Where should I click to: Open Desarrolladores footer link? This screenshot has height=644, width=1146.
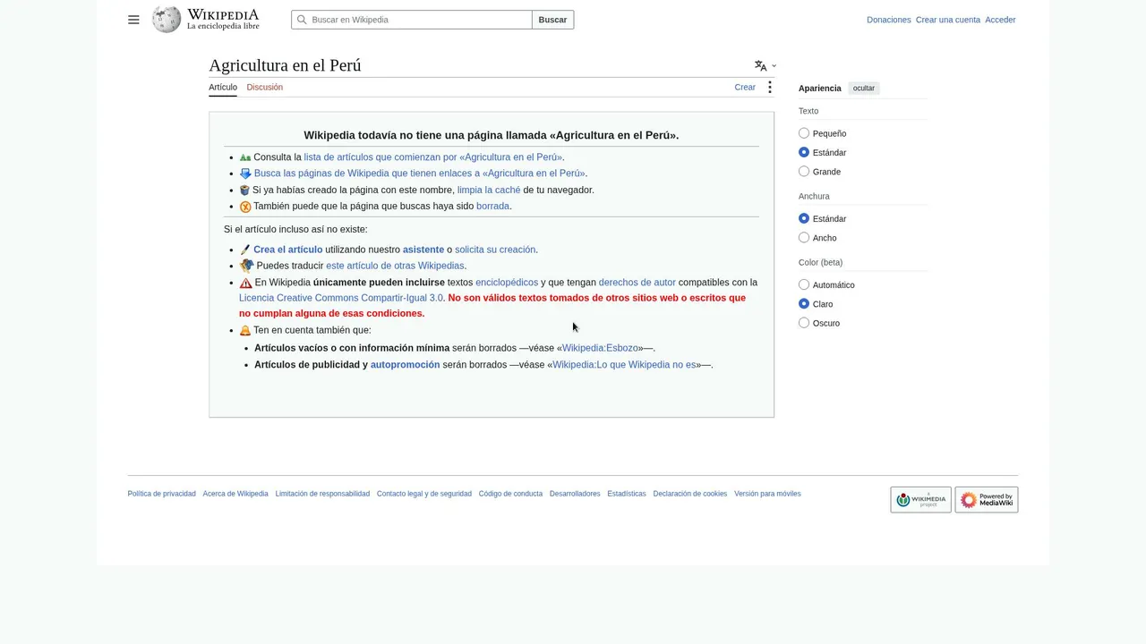[575, 494]
